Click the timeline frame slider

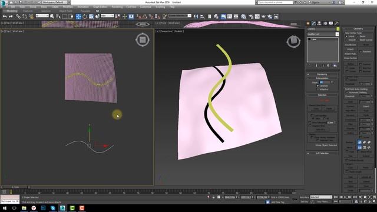[x=15, y=187]
